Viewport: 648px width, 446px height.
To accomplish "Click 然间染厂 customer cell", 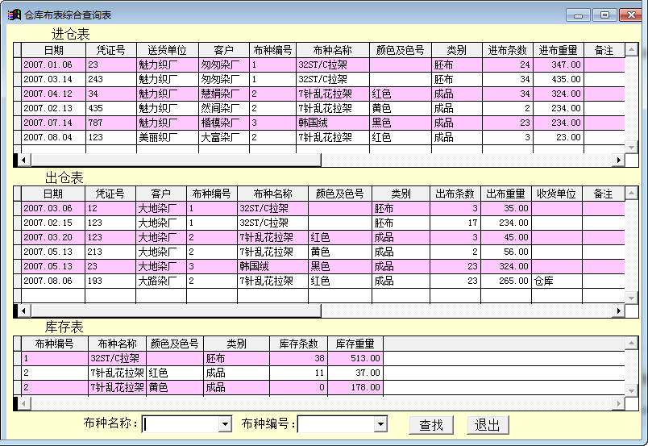I will point(224,108).
